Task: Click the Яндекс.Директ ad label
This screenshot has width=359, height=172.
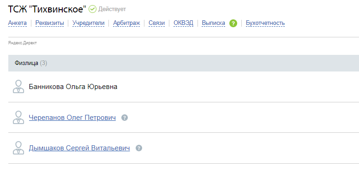Action: click(23, 43)
